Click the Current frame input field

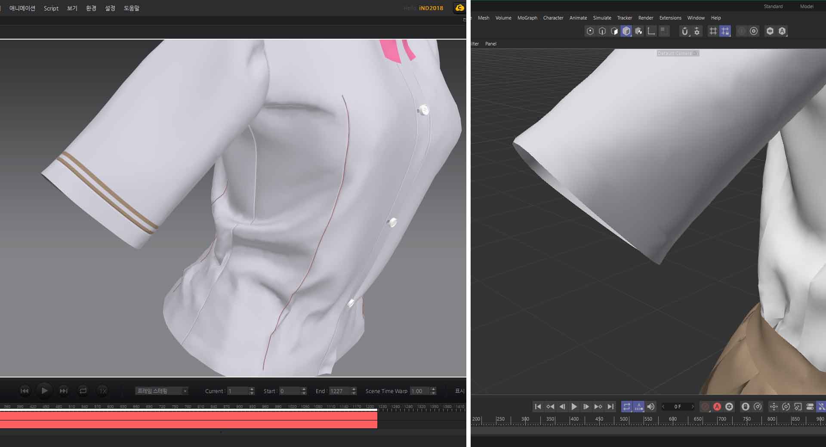(238, 391)
